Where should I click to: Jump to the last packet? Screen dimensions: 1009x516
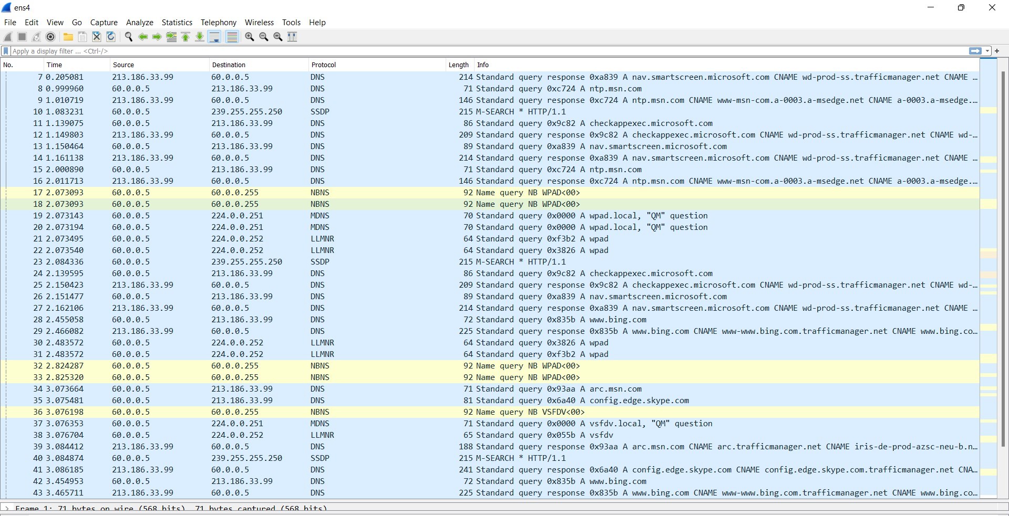coord(200,37)
